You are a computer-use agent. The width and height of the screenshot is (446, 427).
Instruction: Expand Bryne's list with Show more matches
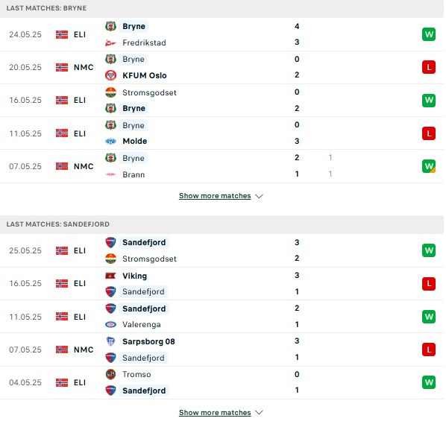coord(215,196)
